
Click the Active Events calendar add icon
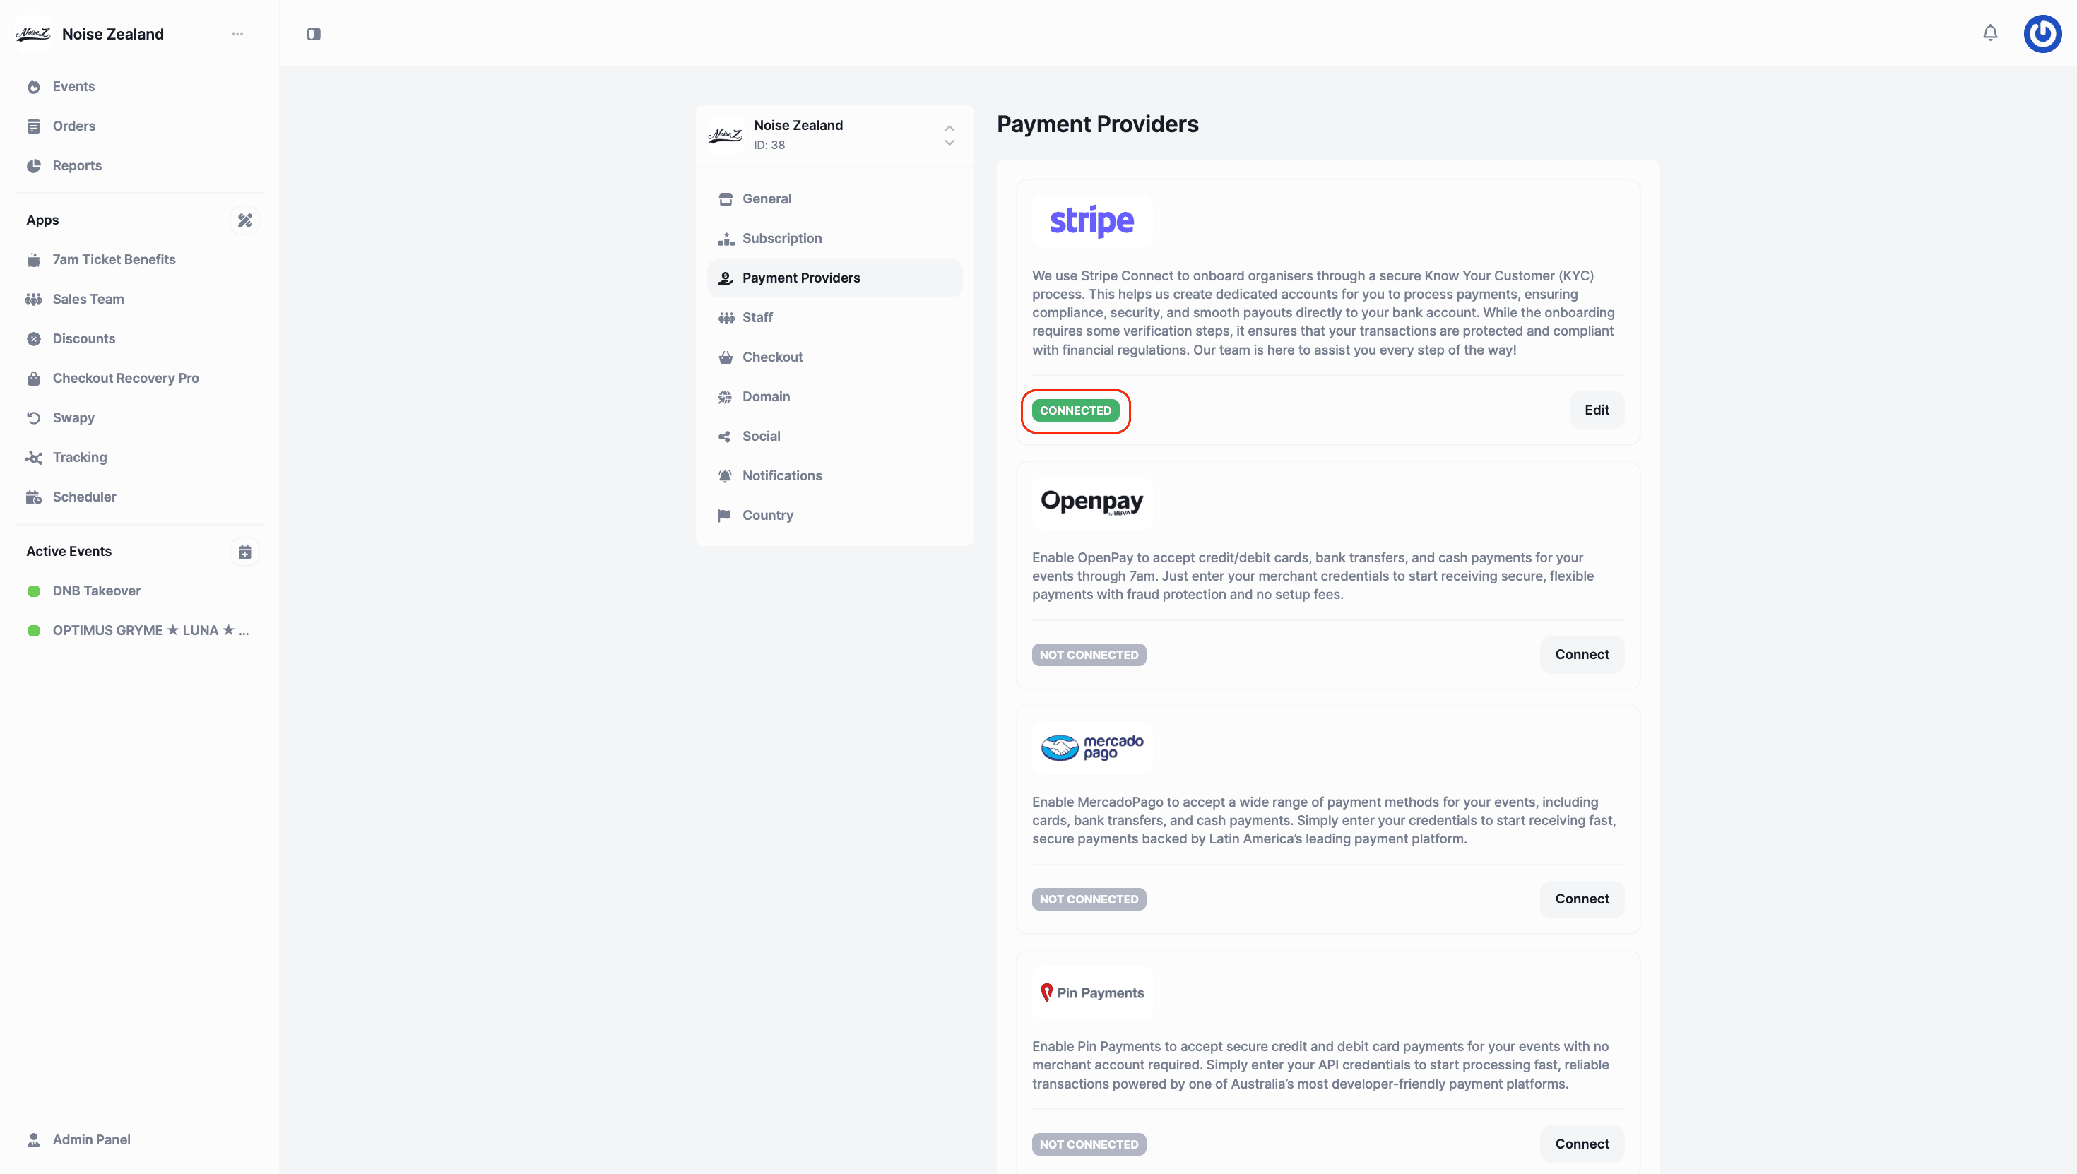(x=245, y=552)
